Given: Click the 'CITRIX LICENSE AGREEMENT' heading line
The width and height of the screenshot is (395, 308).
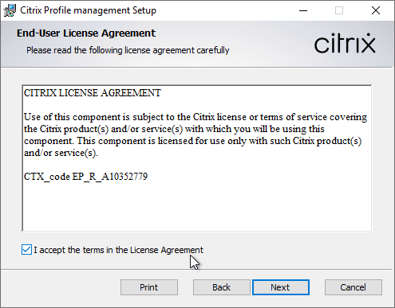Looking at the screenshot, I should tap(93, 93).
